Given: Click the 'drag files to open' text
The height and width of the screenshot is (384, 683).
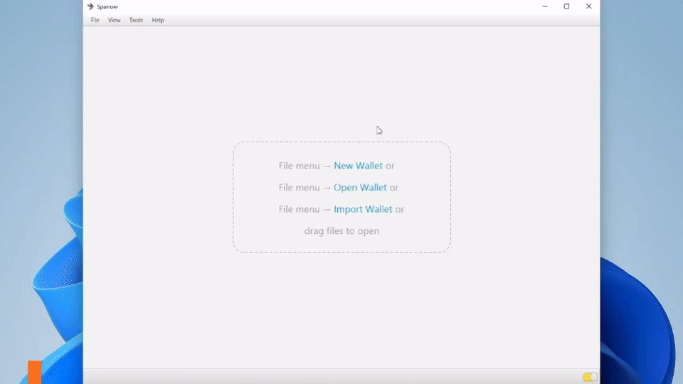Looking at the screenshot, I should tap(341, 231).
